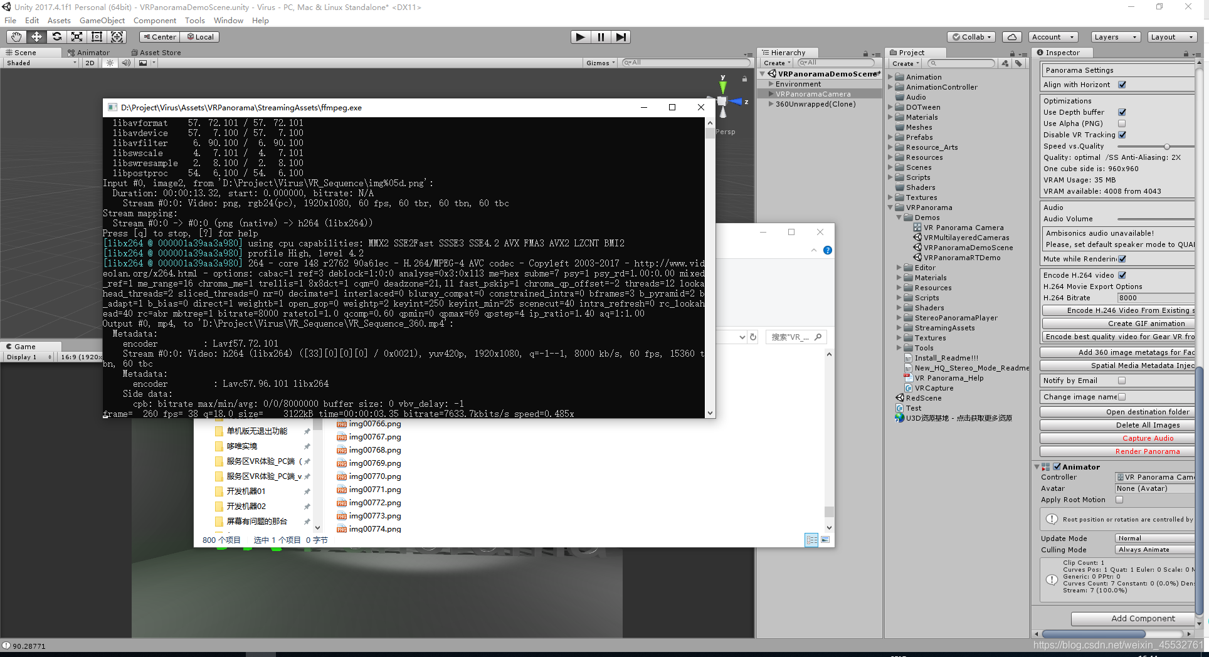Open the GameObject menu

coord(102,21)
